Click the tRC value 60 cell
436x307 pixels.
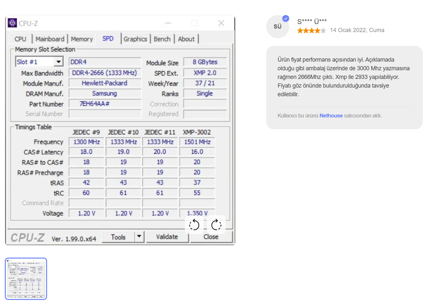86,193
